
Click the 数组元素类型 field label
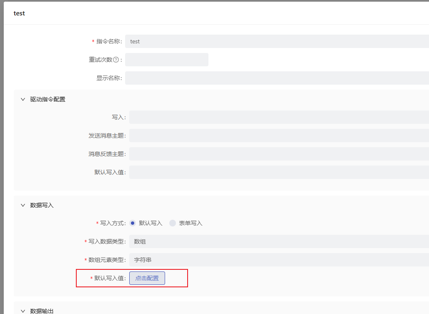tap(107, 260)
